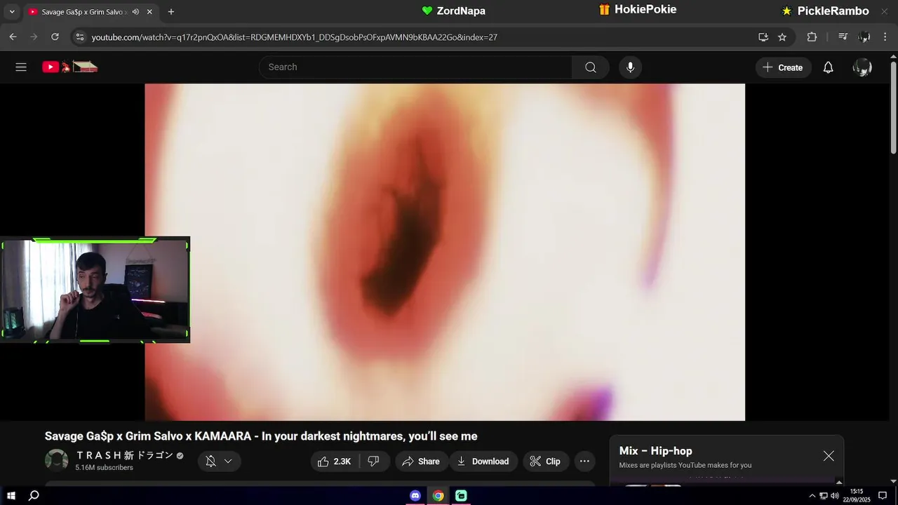Open the Chrome profile avatar
Screen dimensions: 898x505
[x=864, y=37]
